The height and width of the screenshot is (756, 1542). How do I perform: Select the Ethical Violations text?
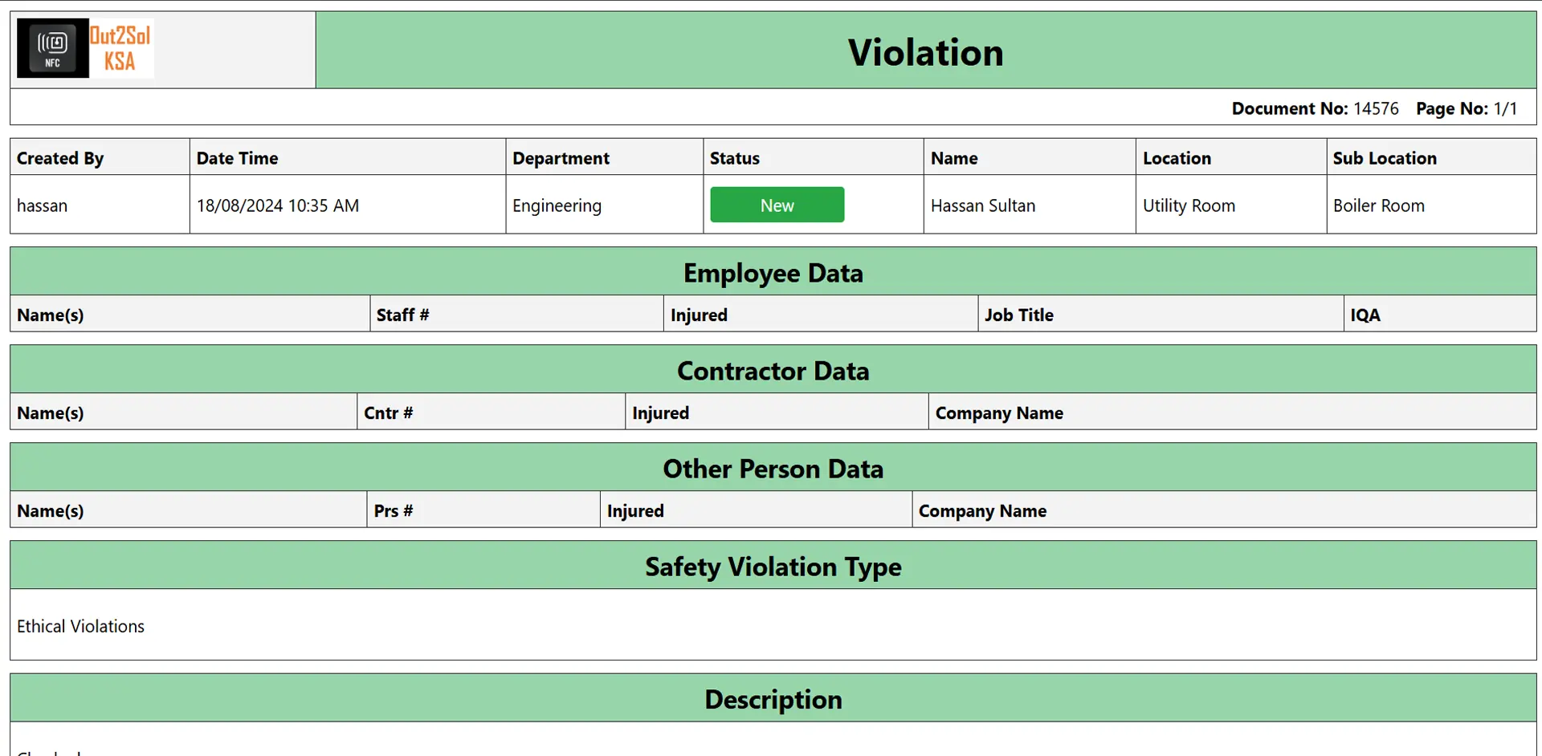click(80, 626)
